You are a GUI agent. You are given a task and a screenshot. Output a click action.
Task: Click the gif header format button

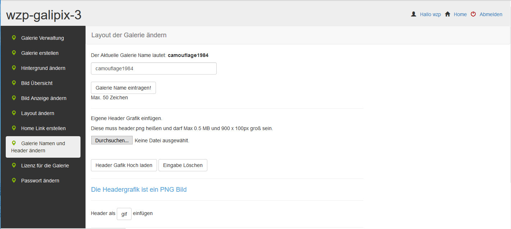pyautogui.click(x=124, y=214)
